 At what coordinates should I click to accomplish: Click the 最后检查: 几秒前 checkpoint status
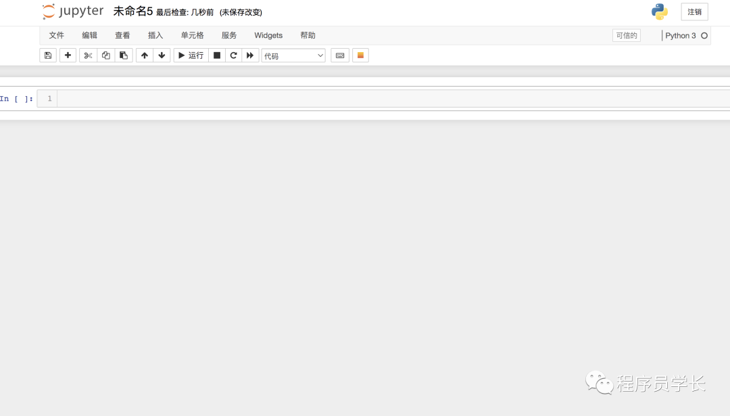(x=185, y=13)
